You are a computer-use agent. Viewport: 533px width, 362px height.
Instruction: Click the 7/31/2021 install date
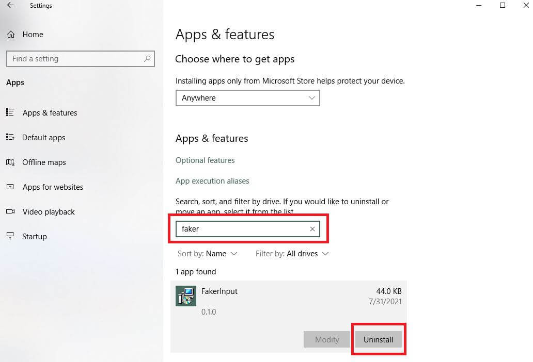click(x=385, y=302)
